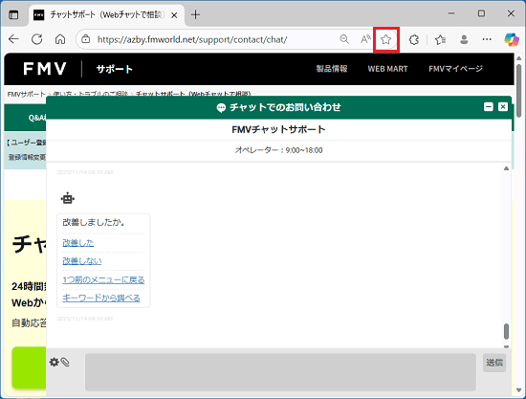
Task: Add page to favorites star icon
Action: click(386, 39)
